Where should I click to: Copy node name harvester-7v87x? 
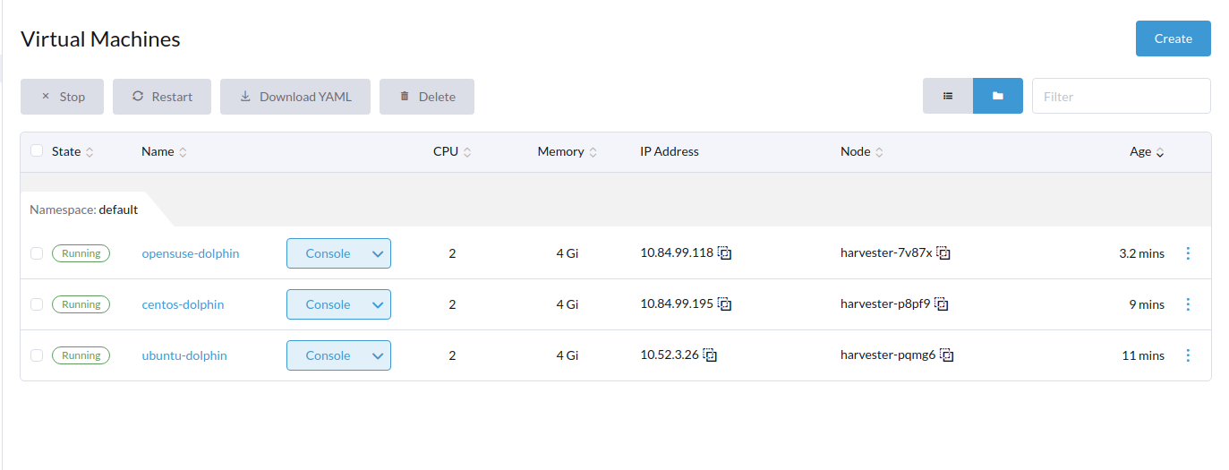(x=943, y=253)
